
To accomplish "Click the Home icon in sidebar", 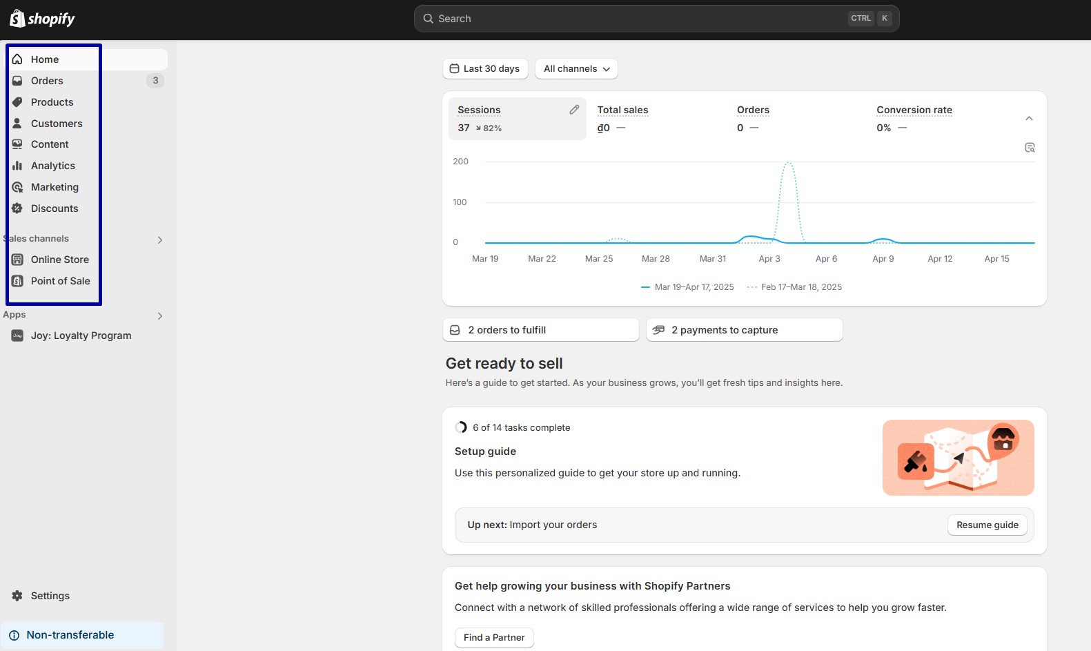I will click(x=17, y=59).
